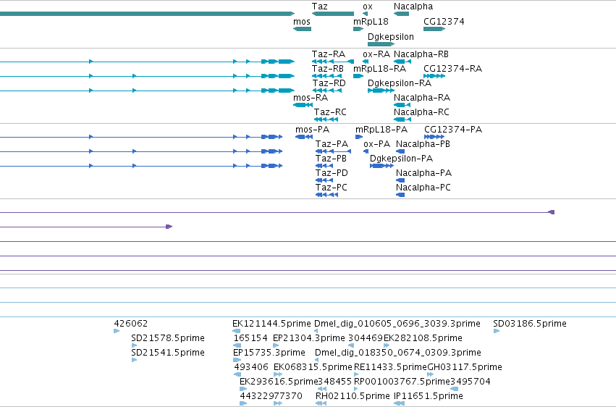Viewport: 616px width, 407px height.
Task: Click the 426062 EST label
Action: coord(131,323)
